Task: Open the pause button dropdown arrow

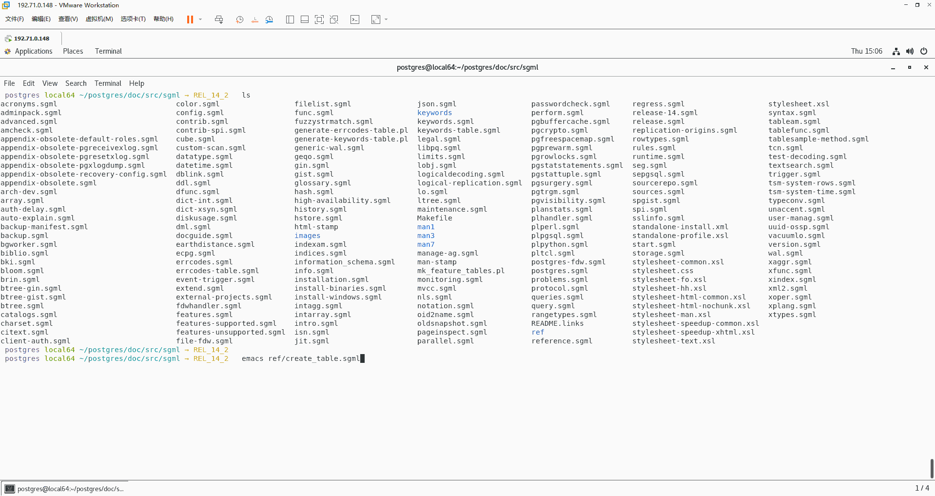Action: tap(200, 20)
